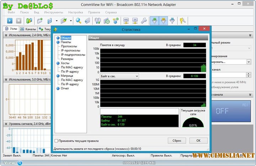This screenshot has height=166, width=256.
Task: Select Матрица in the statistics tree
Action: coord(67,76)
